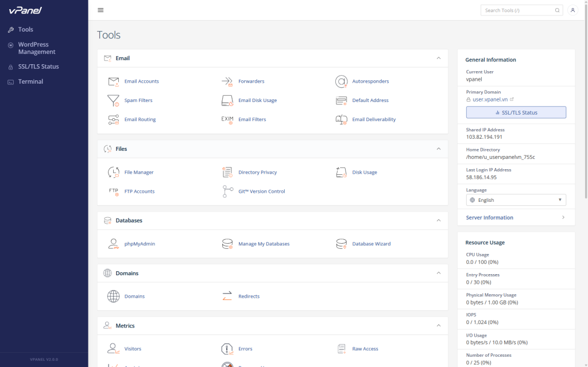Select Tools in the sidebar

coord(25,29)
